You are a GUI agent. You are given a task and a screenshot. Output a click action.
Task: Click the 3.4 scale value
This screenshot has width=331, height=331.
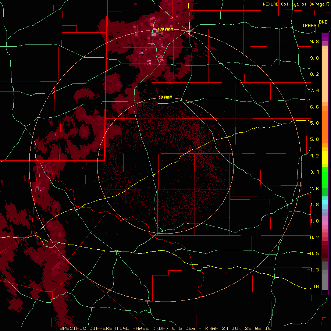coord(314,172)
